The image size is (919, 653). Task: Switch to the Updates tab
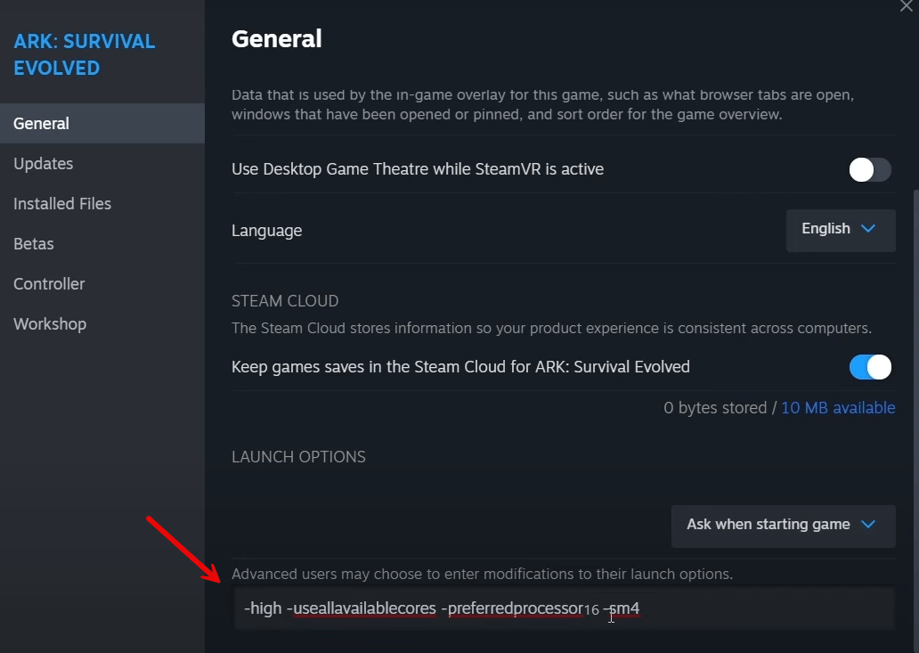coord(43,163)
